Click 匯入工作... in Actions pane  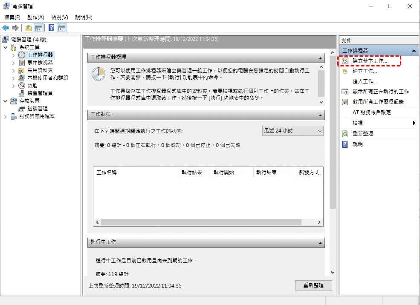(365, 81)
